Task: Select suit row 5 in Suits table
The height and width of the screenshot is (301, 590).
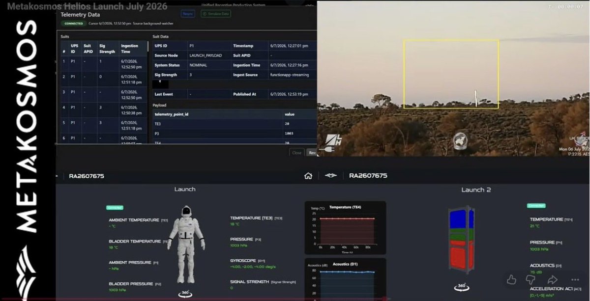Action: 103,125
